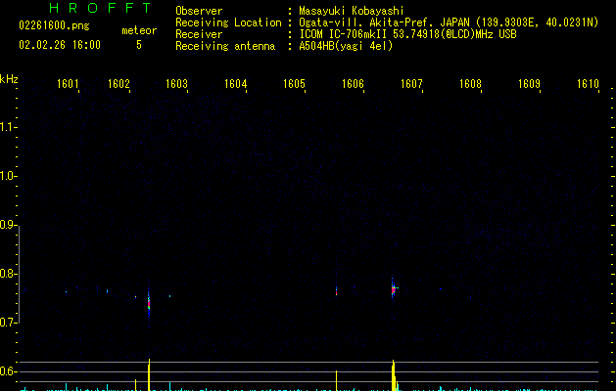The height and width of the screenshot is (391, 616).
Task: Click the Receiving antenna label
Action: pyautogui.click(x=225, y=46)
